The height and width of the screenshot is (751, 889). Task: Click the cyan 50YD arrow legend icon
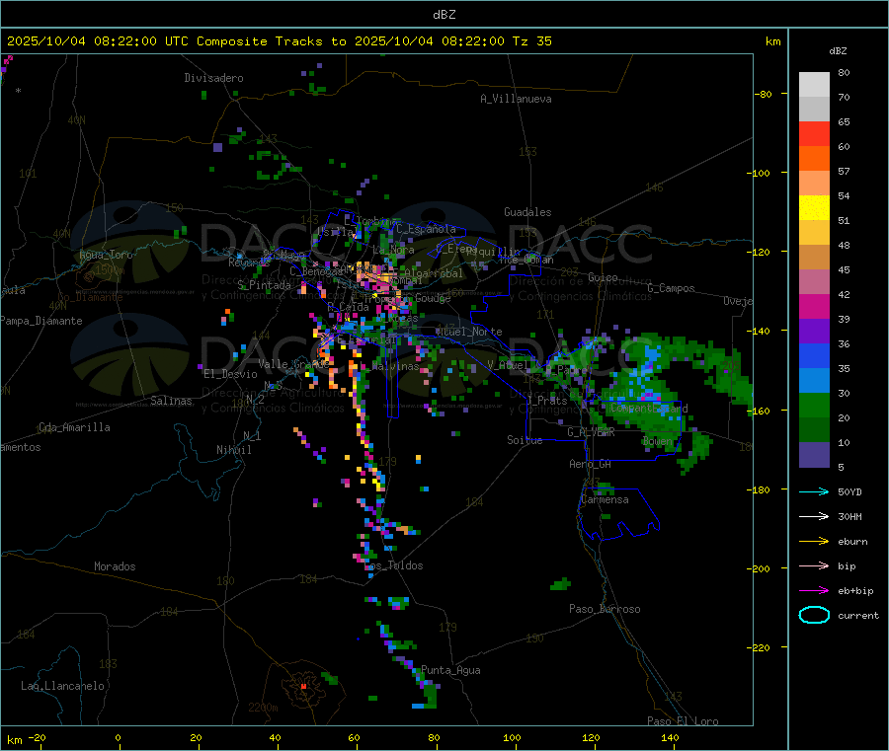(814, 491)
